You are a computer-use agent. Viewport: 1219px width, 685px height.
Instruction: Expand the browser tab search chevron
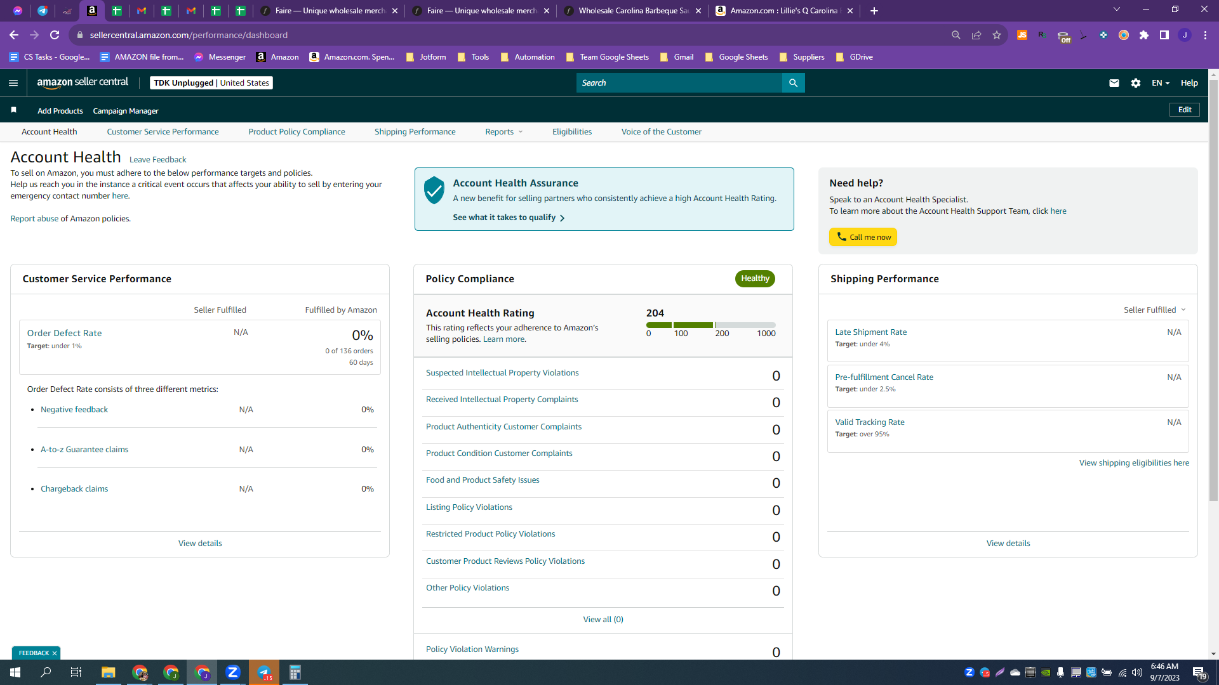(1117, 10)
